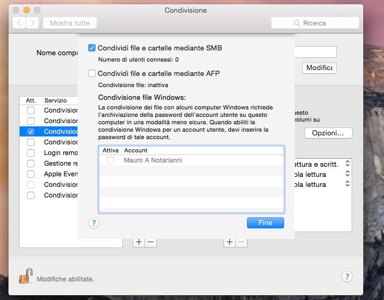Open the lettura e scritt. permission dropdown

[x=347, y=164]
